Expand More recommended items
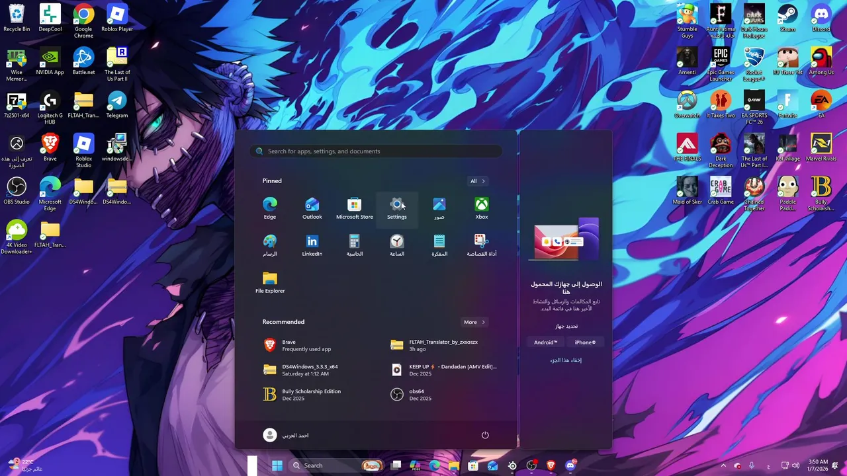 [474, 322]
